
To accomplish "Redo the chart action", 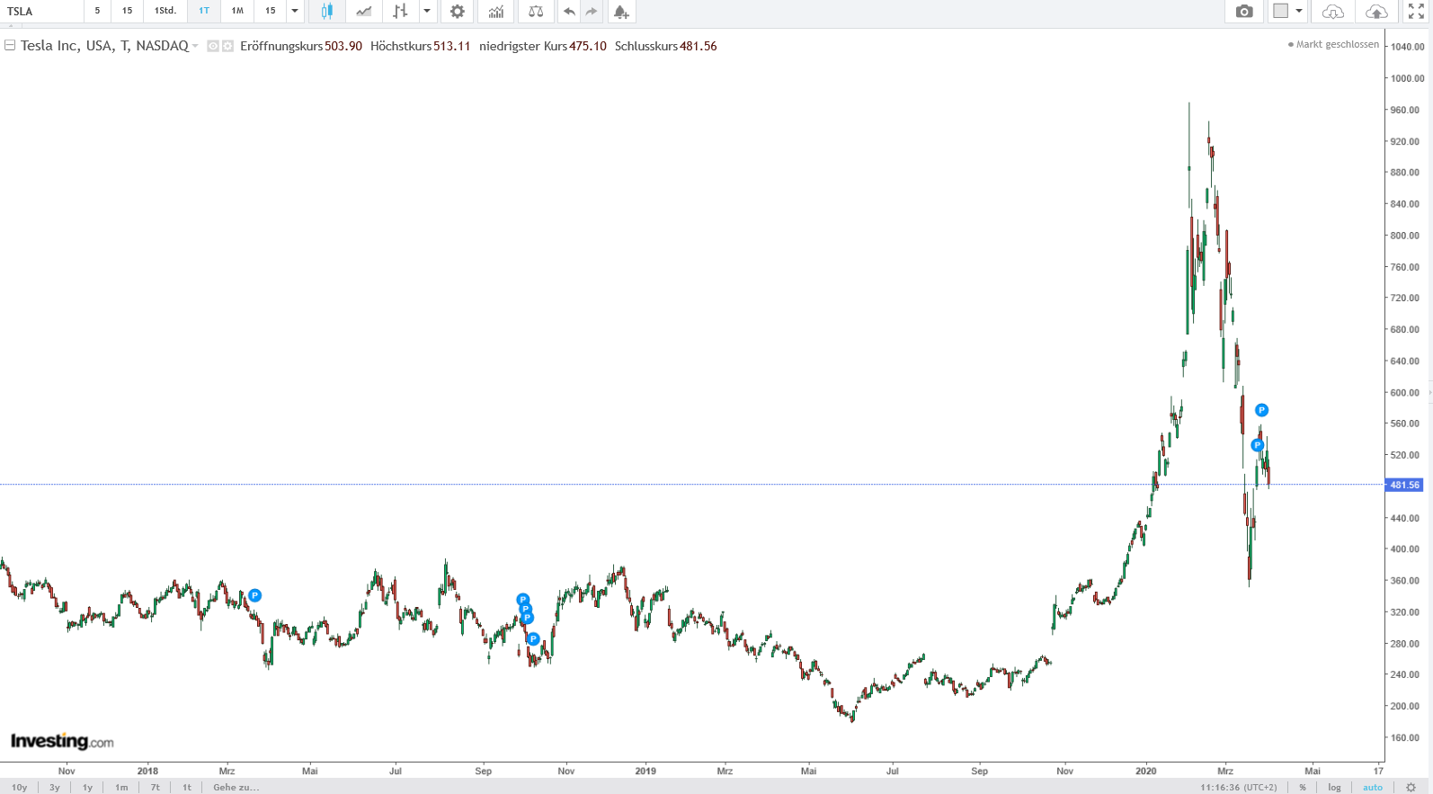I will click(x=592, y=12).
